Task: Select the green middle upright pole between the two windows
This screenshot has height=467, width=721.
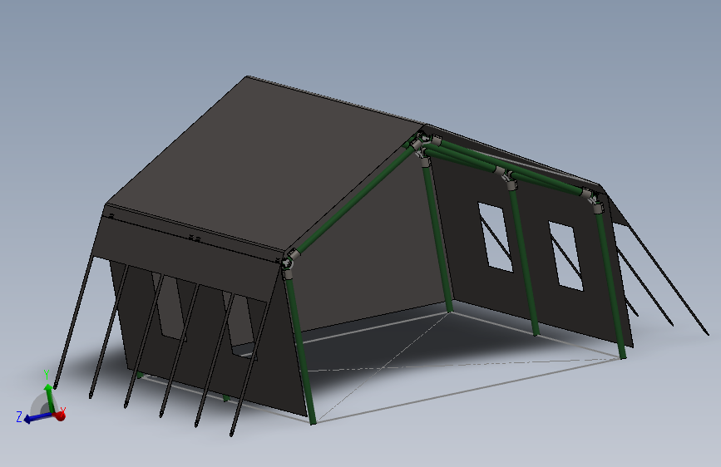Action: click(523, 260)
